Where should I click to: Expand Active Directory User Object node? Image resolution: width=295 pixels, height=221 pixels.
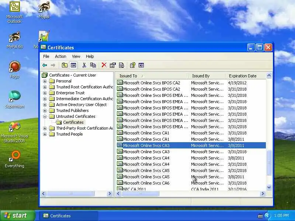(x=45, y=105)
